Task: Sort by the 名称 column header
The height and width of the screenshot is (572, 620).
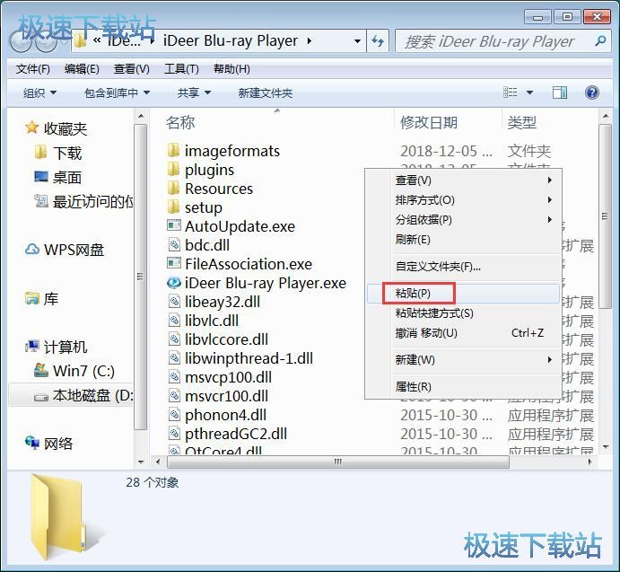Action: (x=180, y=122)
